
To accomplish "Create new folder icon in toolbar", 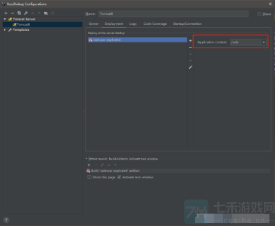I will (46, 13).
